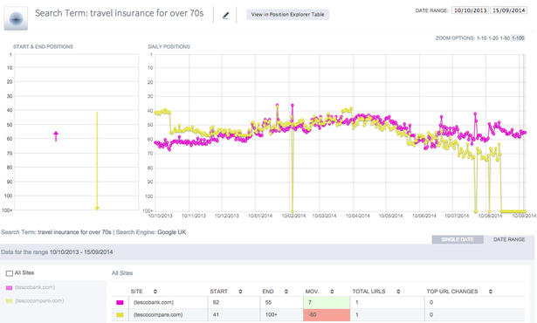This screenshot has height=323, width=537.
Task: Sort table by TOP URL CHANGES arrows
Action: pos(491,292)
